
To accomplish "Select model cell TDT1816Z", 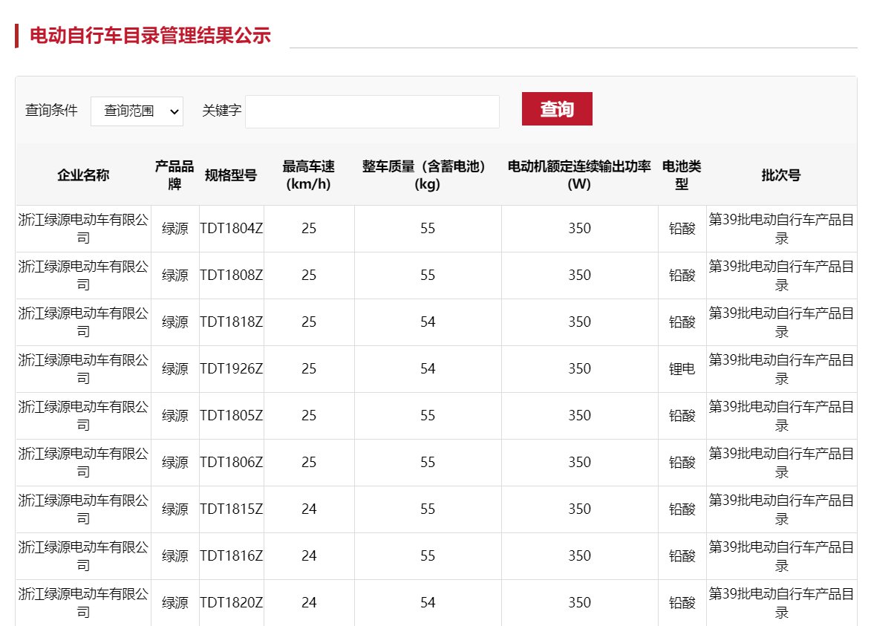I will coord(231,556).
